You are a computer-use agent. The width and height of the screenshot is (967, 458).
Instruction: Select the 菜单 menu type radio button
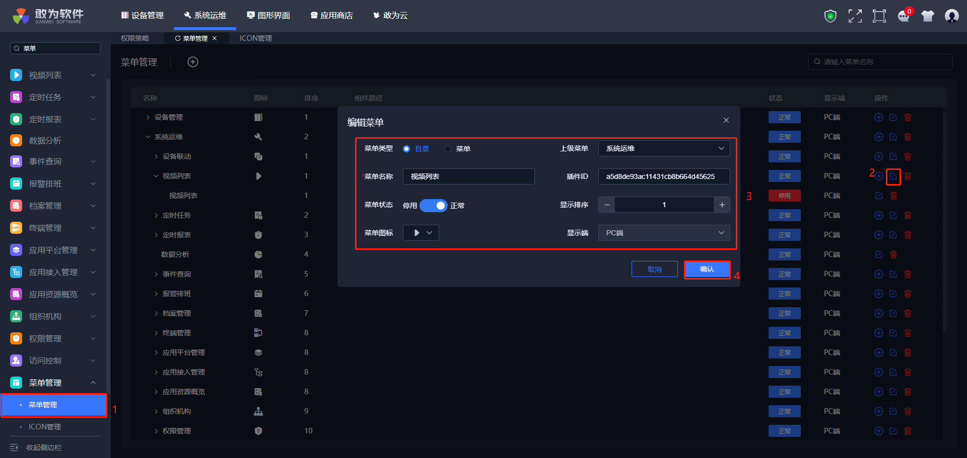click(448, 149)
